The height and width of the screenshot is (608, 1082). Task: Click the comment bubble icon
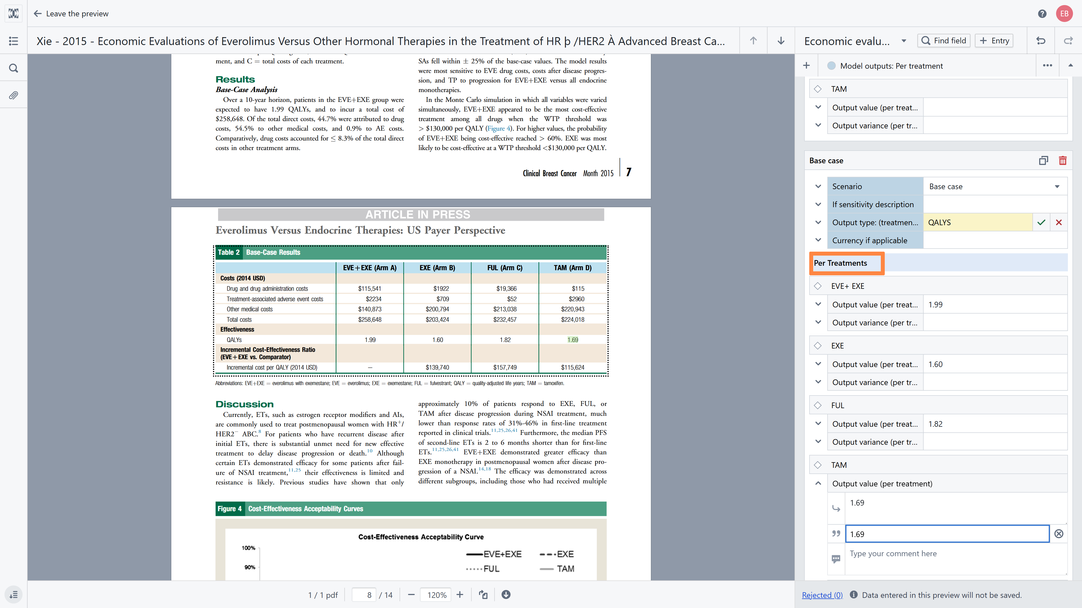coord(836,558)
